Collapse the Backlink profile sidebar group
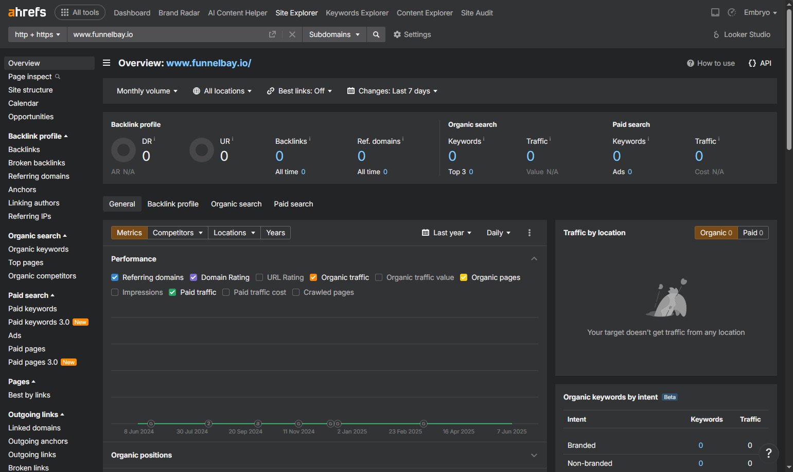Screen dimensions: 793x472 click(38, 136)
